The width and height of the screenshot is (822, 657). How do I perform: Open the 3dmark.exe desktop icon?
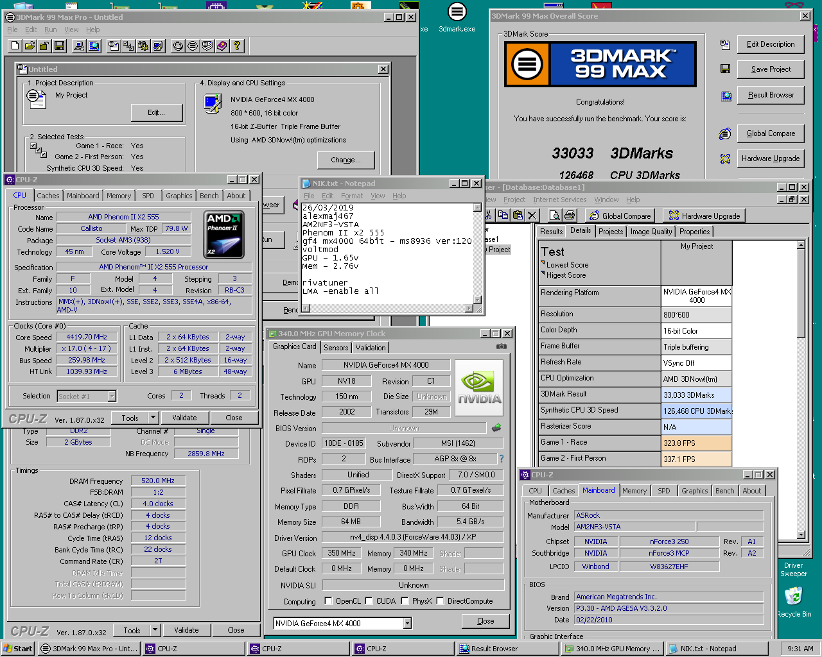457,17
